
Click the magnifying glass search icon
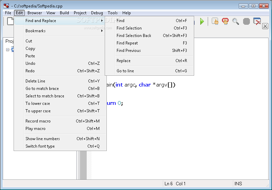point(236,21)
